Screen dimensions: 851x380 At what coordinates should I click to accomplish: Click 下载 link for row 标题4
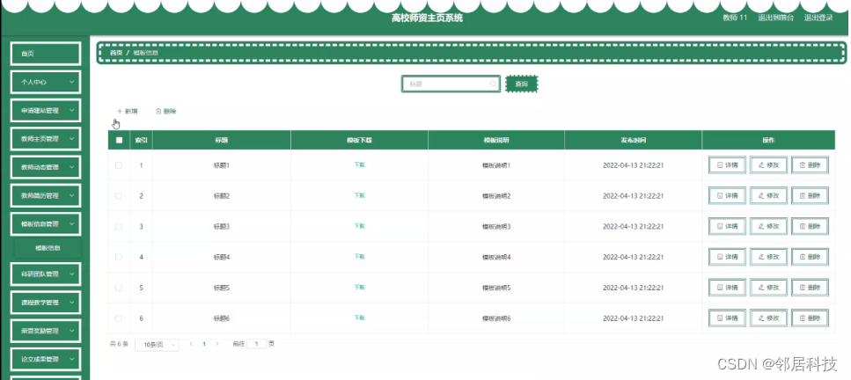click(359, 256)
